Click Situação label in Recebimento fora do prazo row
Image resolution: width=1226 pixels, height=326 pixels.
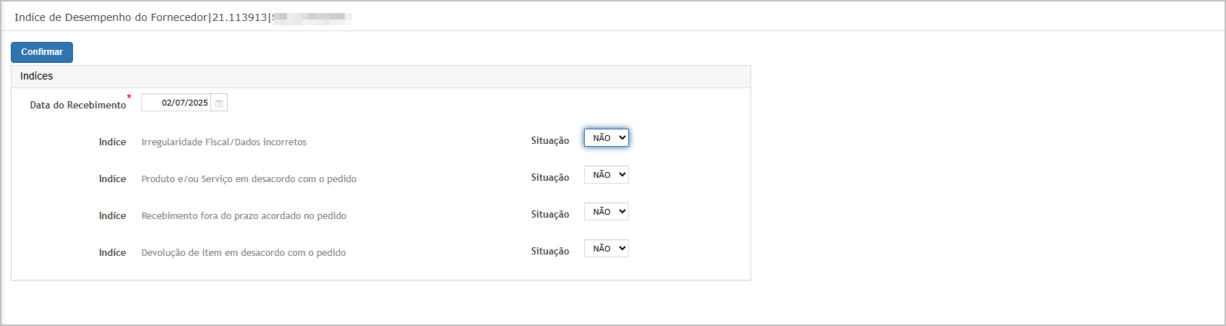tap(550, 215)
